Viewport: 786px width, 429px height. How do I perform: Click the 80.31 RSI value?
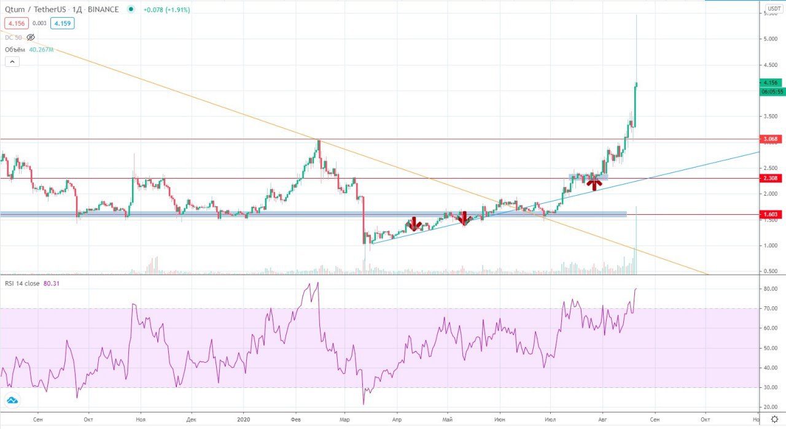click(52, 284)
